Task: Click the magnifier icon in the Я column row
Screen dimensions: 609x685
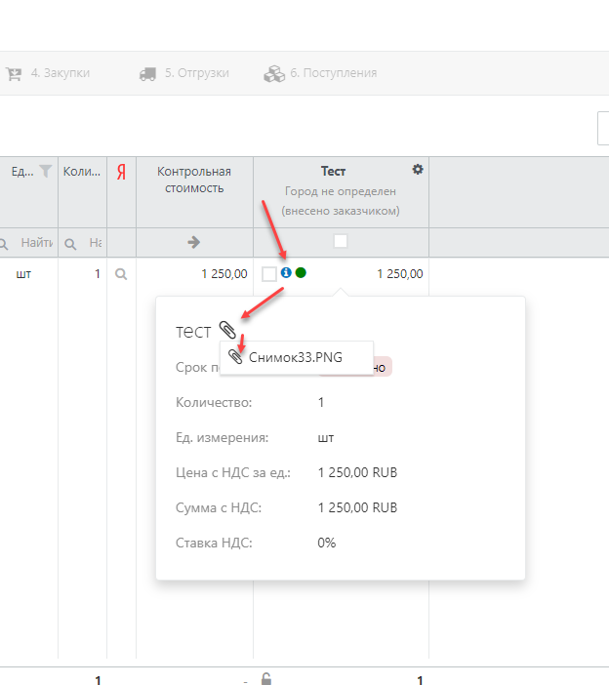Action: [121, 274]
